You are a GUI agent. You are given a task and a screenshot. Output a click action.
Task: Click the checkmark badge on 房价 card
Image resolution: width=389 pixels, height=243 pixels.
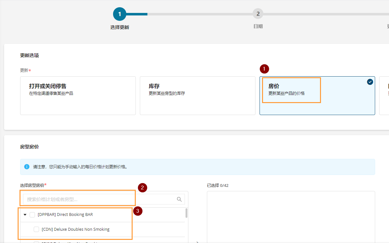click(370, 82)
